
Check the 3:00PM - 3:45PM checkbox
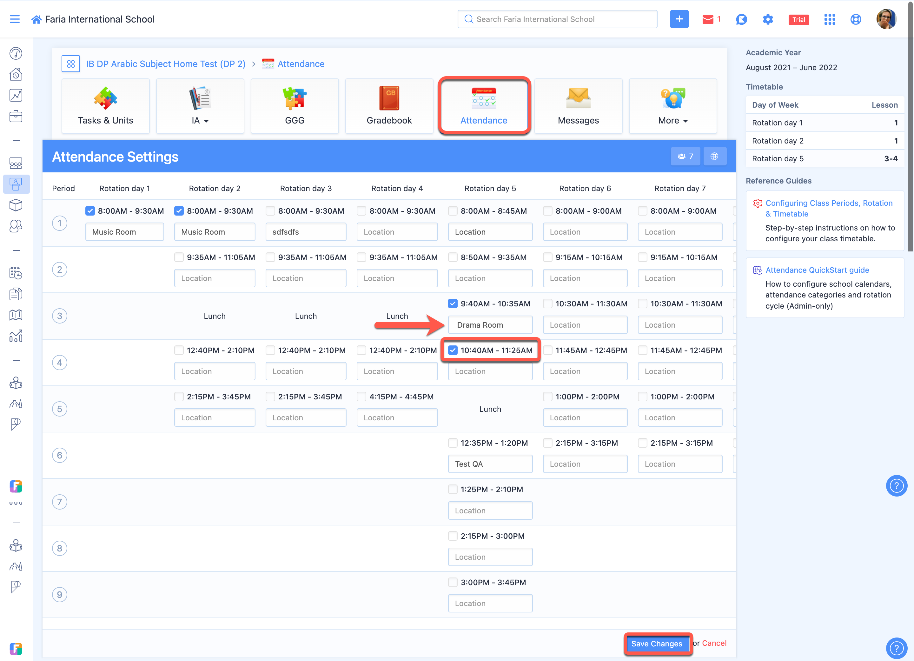(x=453, y=582)
